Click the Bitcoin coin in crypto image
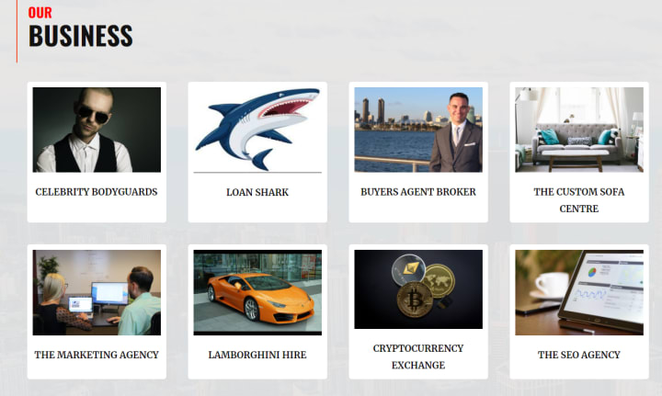Image resolution: width=662 pixels, height=396 pixels. coord(415,300)
